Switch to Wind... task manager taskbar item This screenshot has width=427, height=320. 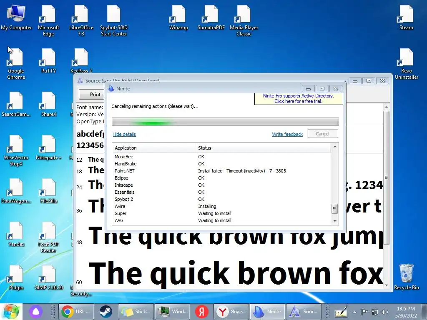(x=173, y=312)
